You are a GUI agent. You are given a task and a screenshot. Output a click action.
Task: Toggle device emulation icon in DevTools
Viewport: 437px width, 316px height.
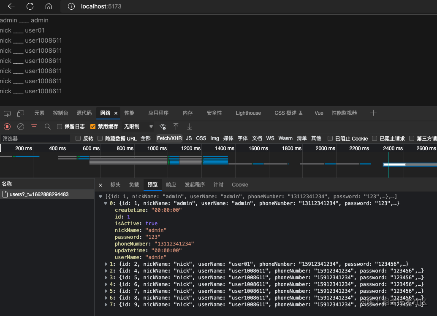21,113
